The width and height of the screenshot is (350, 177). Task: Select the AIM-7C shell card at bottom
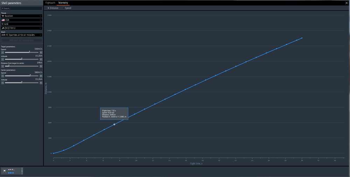coord(11,171)
